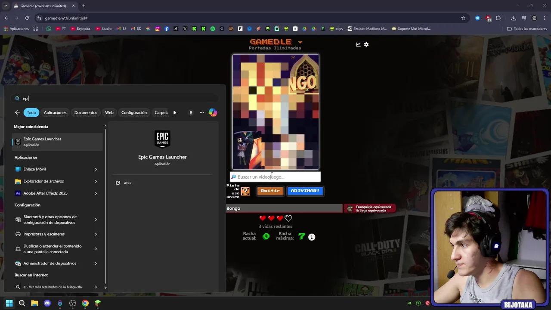Expand Administrador de dispositivos result
Viewport: 551px width, 310px height.
pos(96,263)
